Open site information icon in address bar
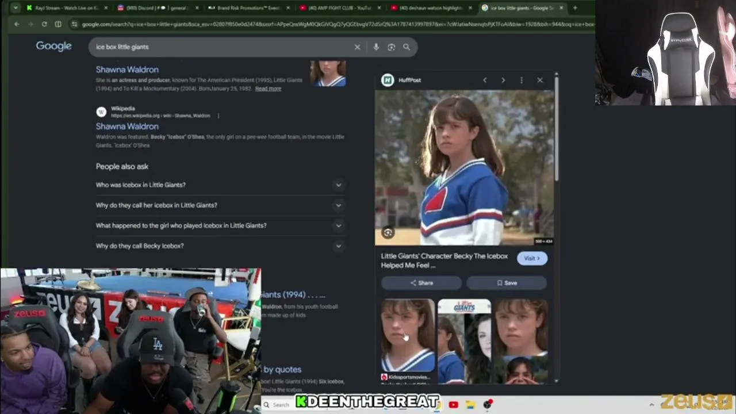736x414 pixels. (x=74, y=24)
